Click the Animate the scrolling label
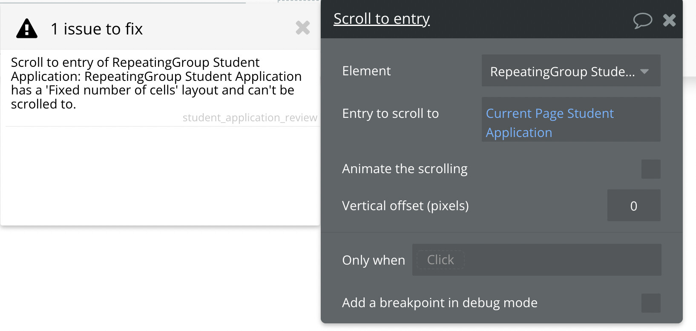Viewport: 696px width, 331px height. (x=405, y=169)
